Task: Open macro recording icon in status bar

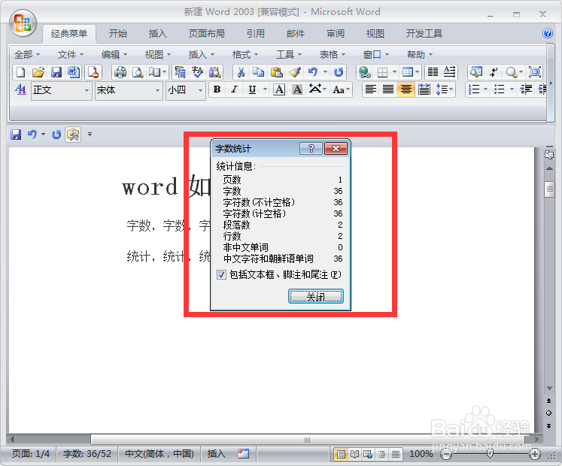Action: [x=243, y=454]
